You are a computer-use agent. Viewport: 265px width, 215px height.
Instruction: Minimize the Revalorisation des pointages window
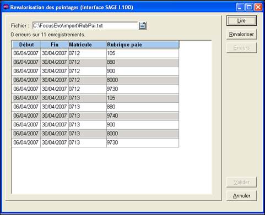[240, 7]
